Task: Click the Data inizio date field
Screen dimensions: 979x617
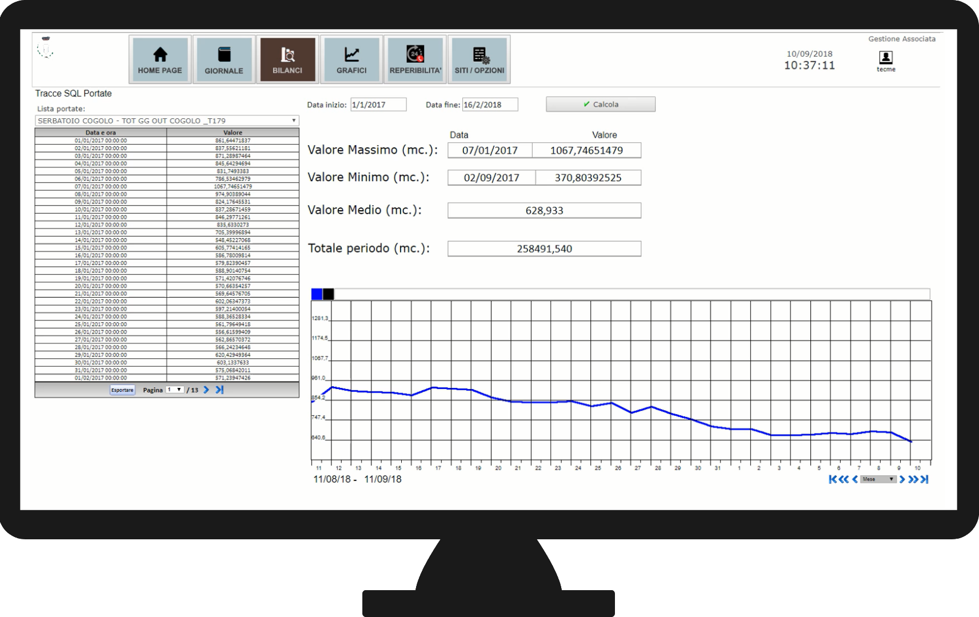Action: [x=378, y=105]
